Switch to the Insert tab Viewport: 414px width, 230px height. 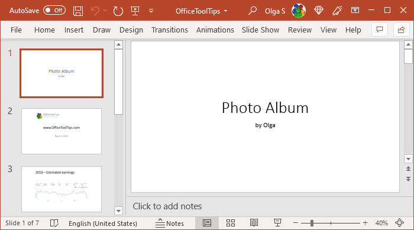click(74, 30)
